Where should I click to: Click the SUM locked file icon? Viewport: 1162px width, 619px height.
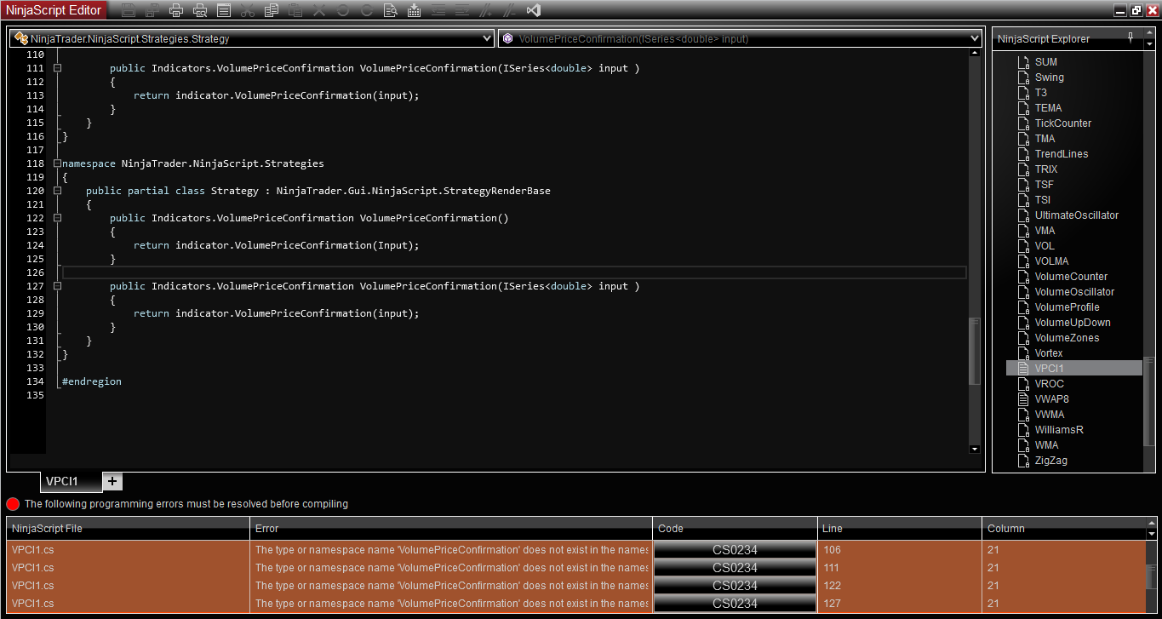point(1023,62)
